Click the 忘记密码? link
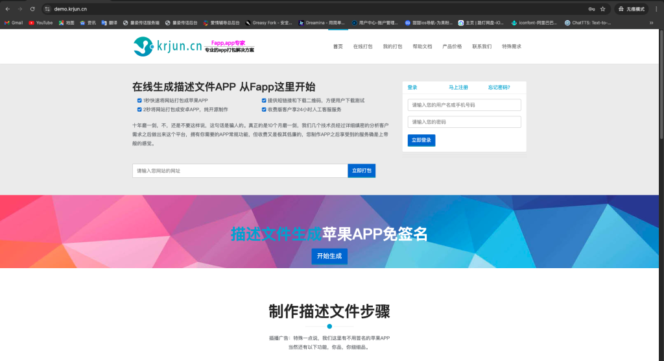Viewport: 664px width, 361px height. 499,88
